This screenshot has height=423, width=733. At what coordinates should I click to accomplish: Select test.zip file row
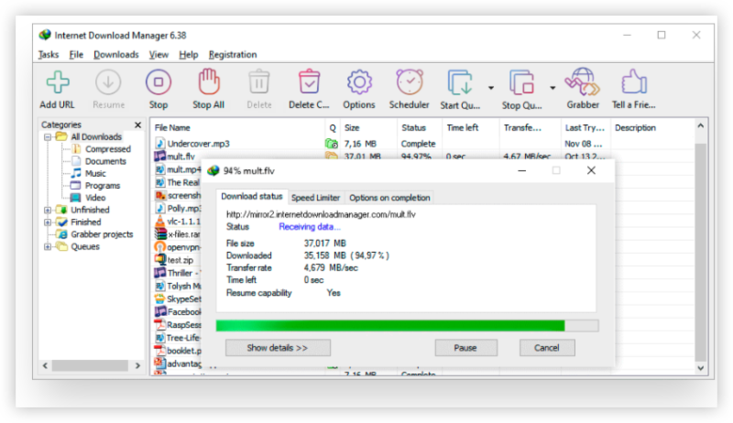[x=180, y=260]
